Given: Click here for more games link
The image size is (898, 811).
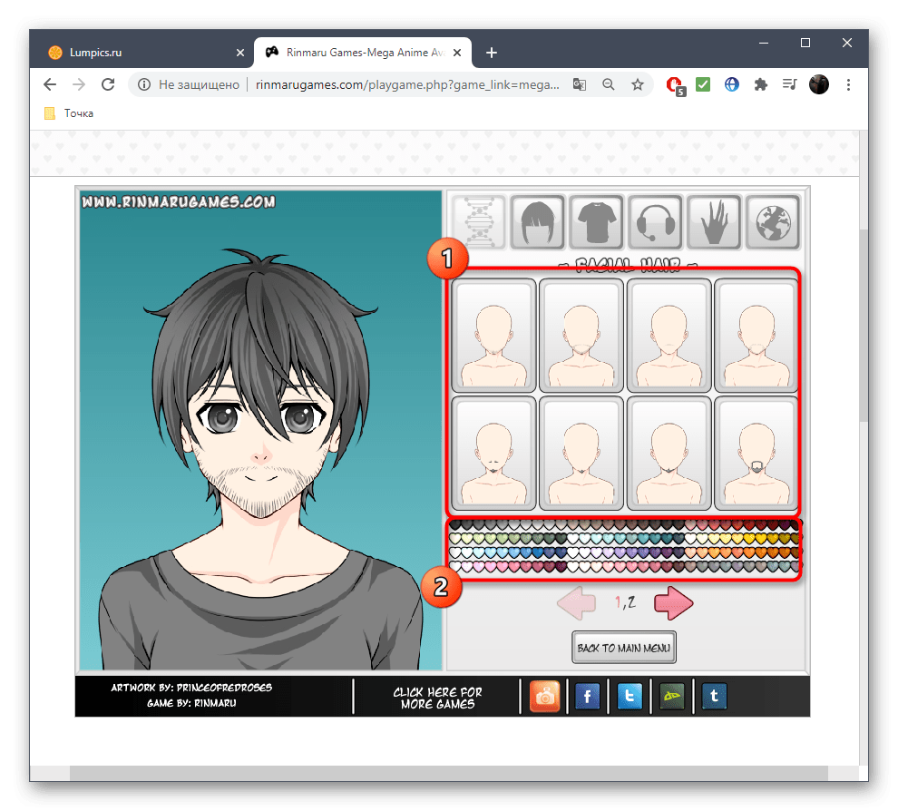Looking at the screenshot, I should [x=437, y=697].
